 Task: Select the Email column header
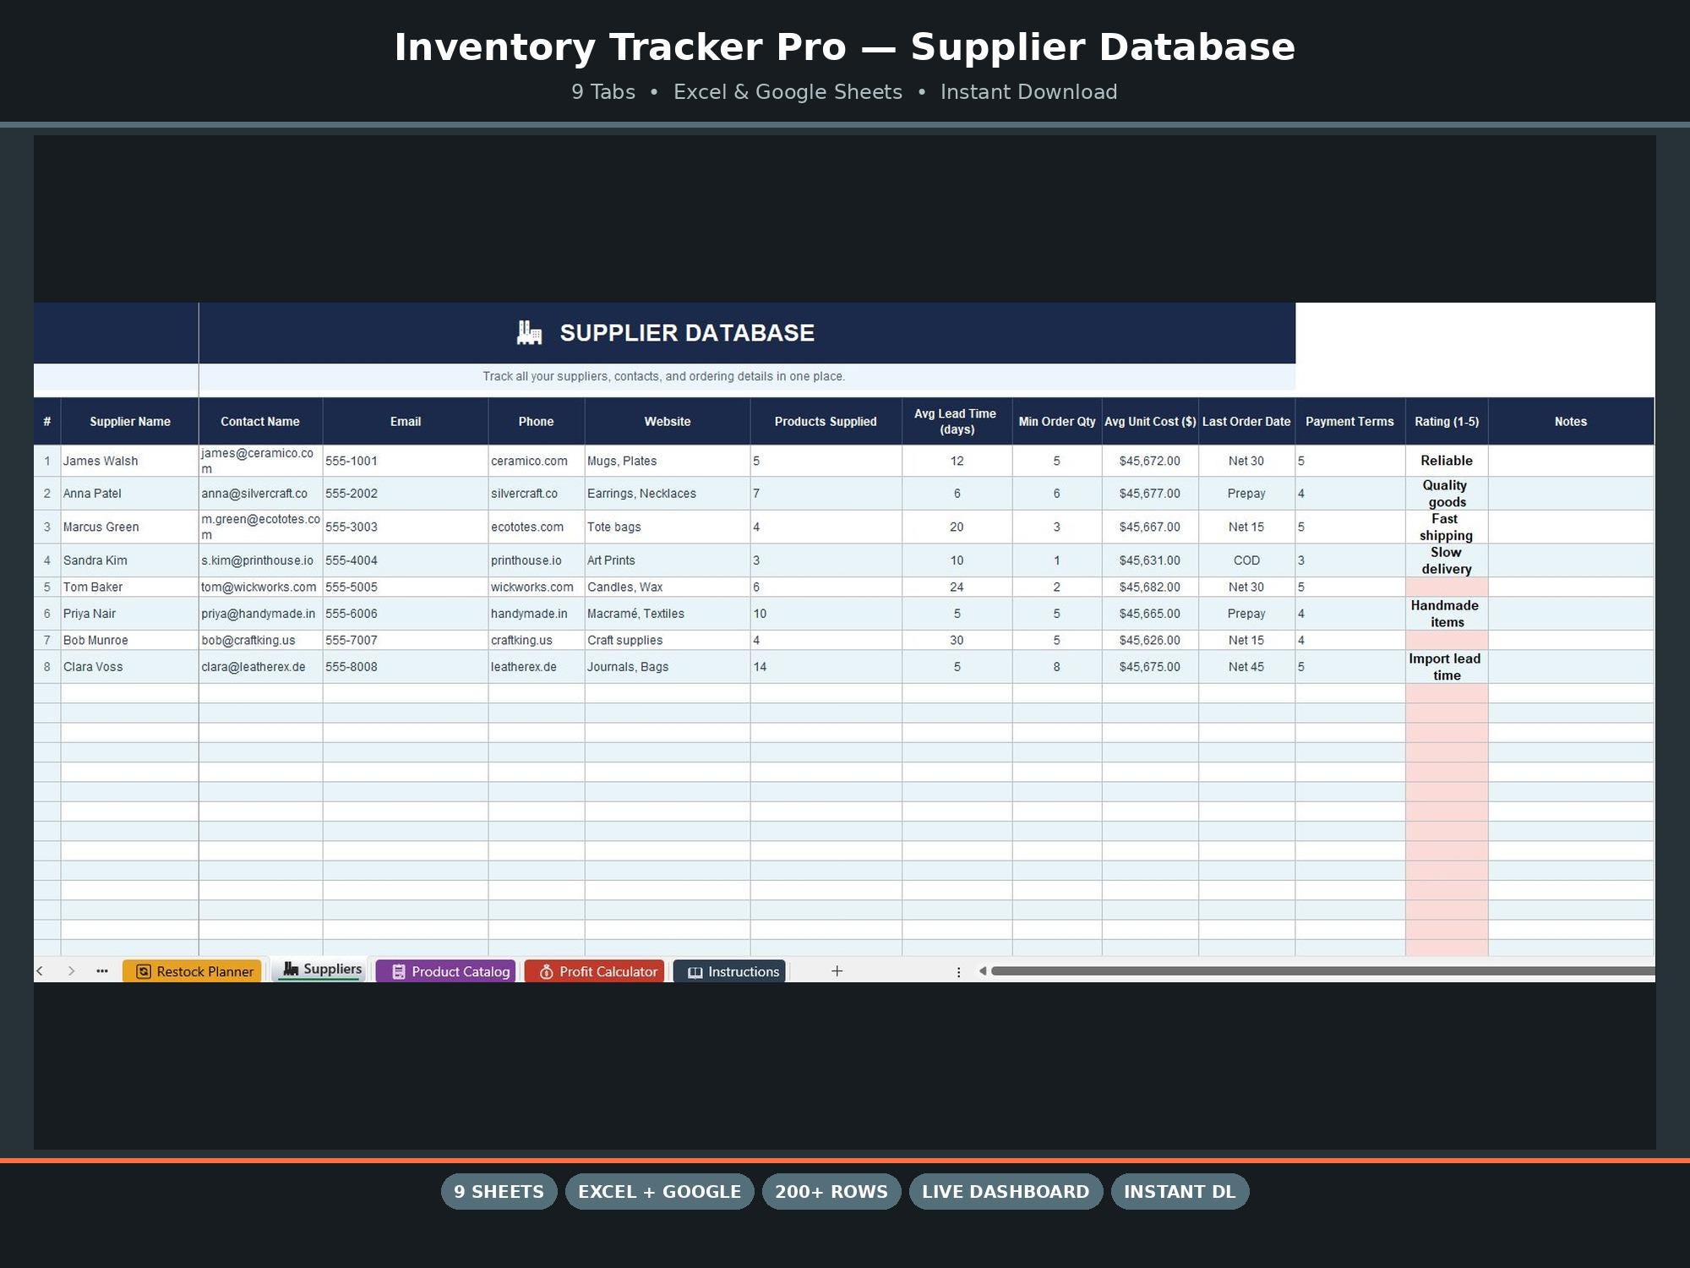pos(406,422)
